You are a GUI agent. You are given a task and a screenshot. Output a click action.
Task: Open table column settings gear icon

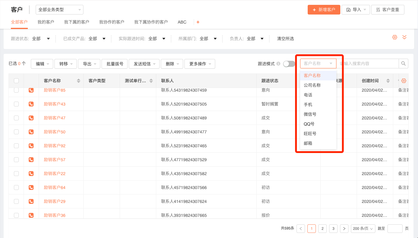pos(403,81)
